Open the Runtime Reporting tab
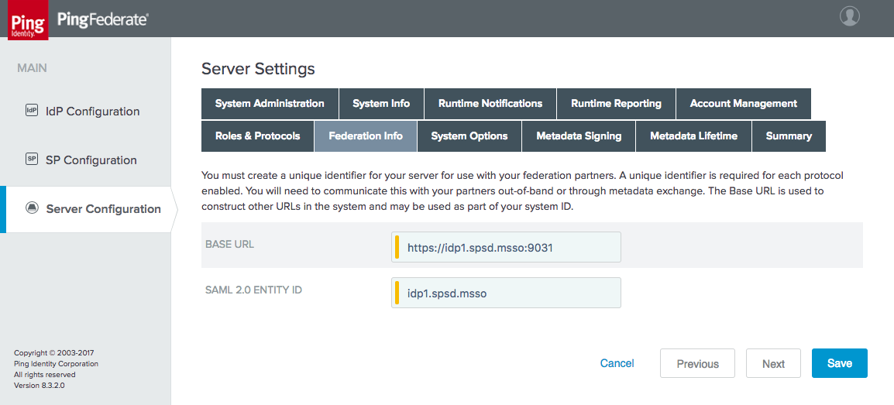The width and height of the screenshot is (894, 405). (x=617, y=104)
